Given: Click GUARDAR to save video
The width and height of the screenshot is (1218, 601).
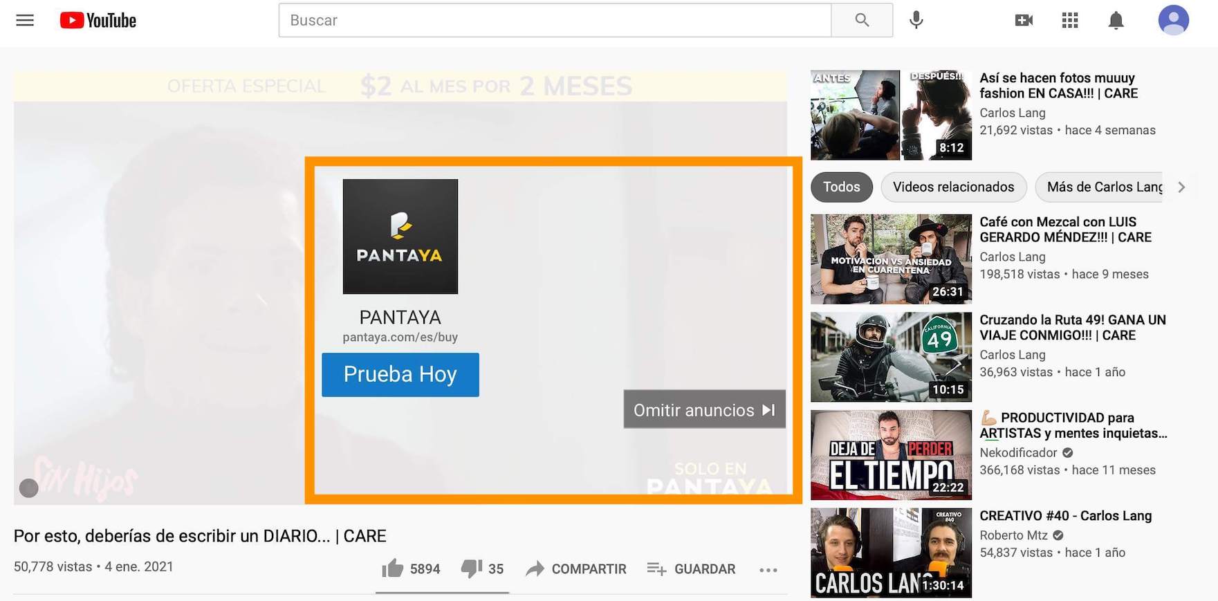Looking at the screenshot, I should pyautogui.click(x=691, y=568).
